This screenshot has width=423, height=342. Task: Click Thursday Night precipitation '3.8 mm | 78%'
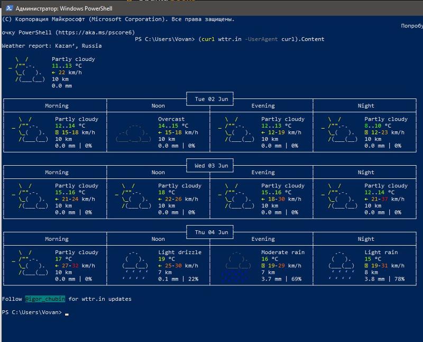(384, 279)
